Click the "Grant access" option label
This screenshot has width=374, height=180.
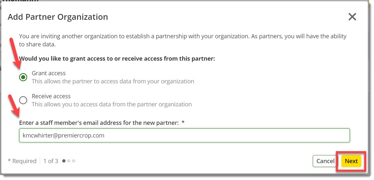(49, 73)
